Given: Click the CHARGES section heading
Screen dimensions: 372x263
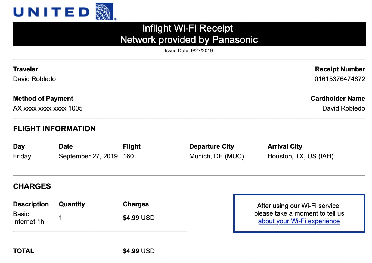Looking at the screenshot, I should click(32, 186).
